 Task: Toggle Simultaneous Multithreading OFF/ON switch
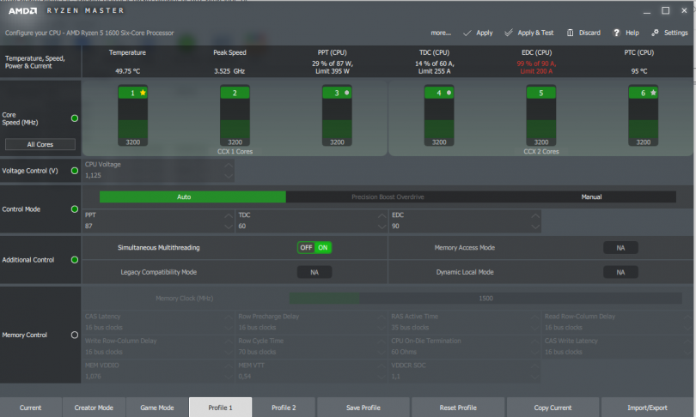[x=314, y=248]
